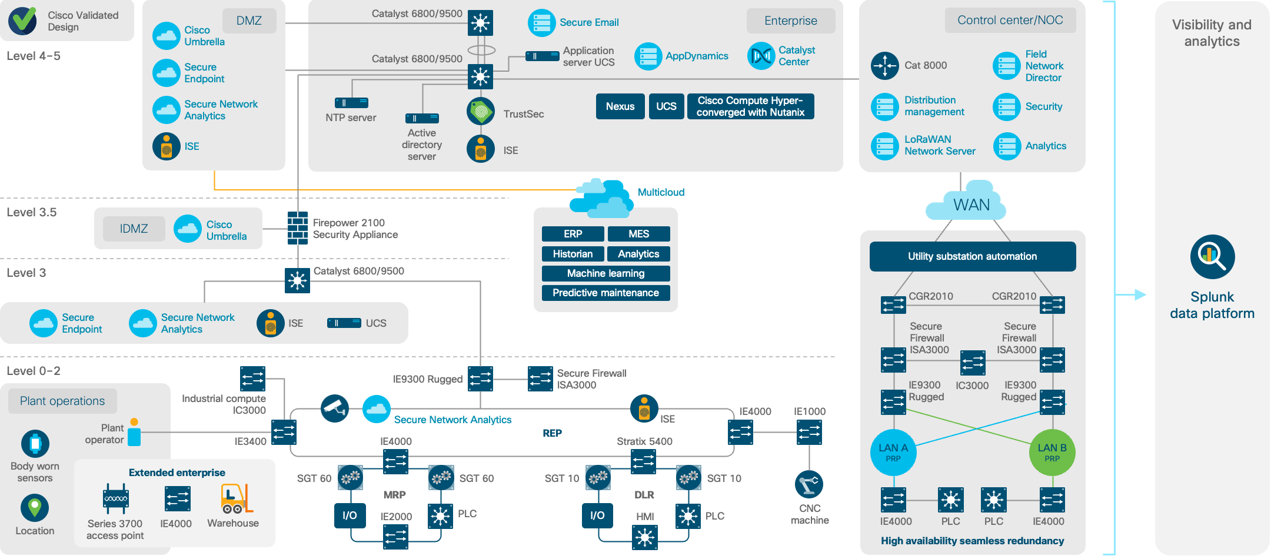
Task: Select the Control center/NOC label
Action: click(1010, 21)
